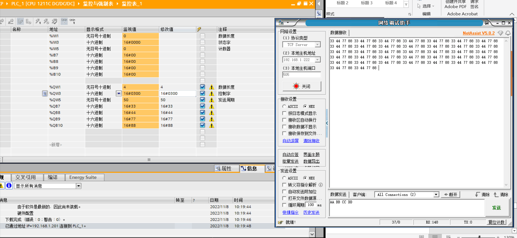The width and height of the screenshot is (517, 238).
Task: Open the 协议类型 TCP Server dropdown
Action: tap(318, 45)
